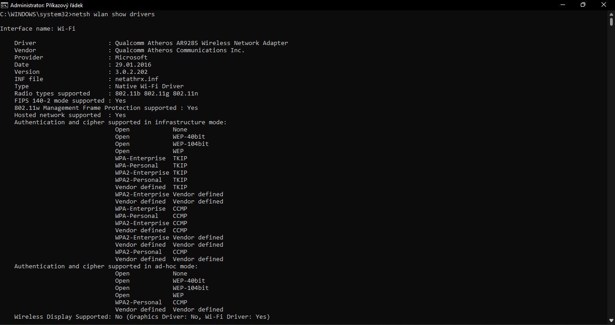Close the Administrator command prompt window
The image size is (615, 325).
[604, 5]
